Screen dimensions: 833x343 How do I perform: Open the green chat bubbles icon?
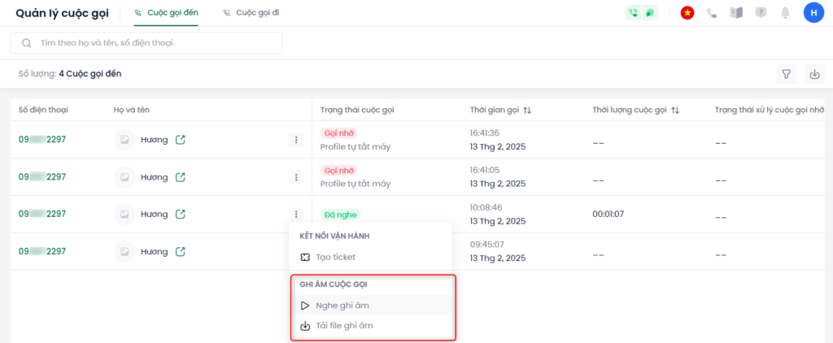point(650,13)
